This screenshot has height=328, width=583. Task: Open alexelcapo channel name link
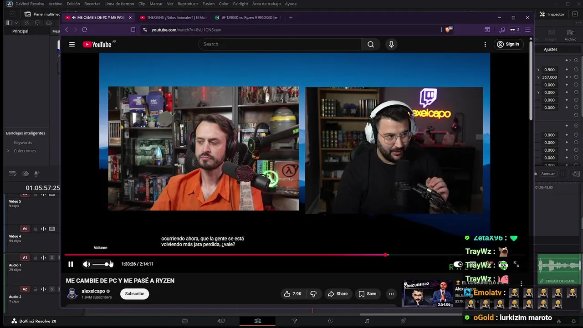click(x=93, y=291)
